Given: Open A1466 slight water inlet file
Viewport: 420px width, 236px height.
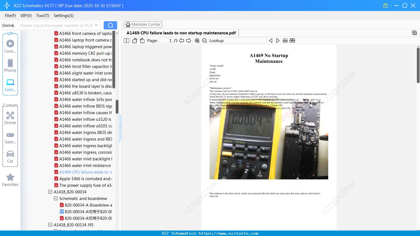Looking at the screenshot, I should tap(83, 73).
